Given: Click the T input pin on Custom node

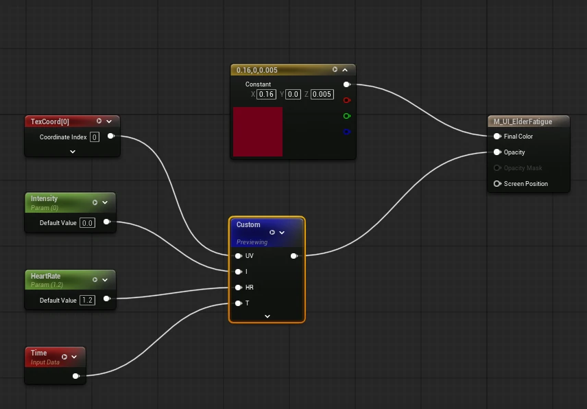Looking at the screenshot, I should click(238, 303).
